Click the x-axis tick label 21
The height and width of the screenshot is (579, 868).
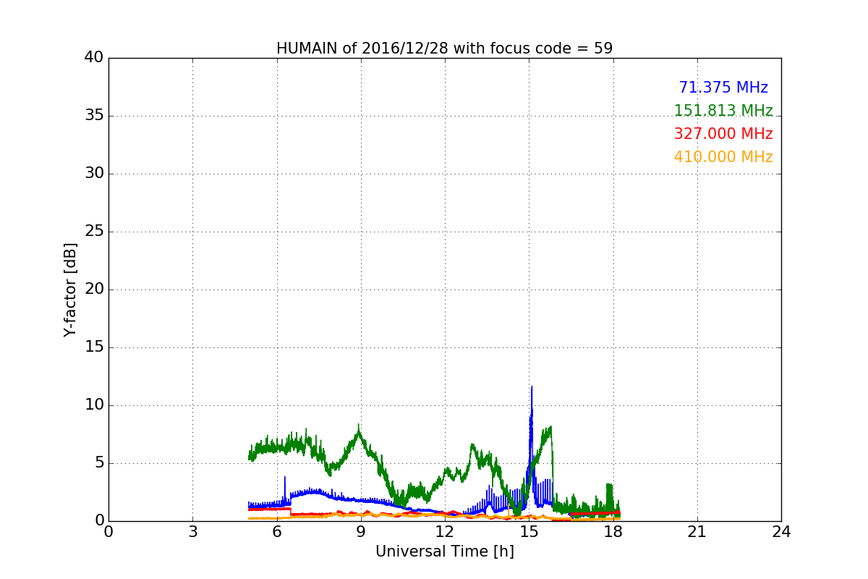(697, 532)
